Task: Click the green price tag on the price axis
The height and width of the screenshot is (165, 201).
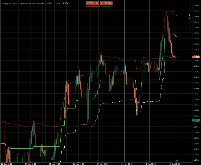Action: 196,120
